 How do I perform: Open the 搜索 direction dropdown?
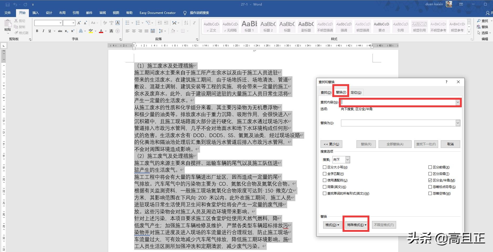[347, 159]
